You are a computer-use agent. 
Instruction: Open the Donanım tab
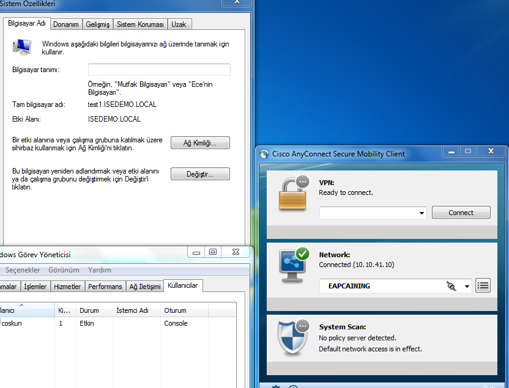pyautogui.click(x=66, y=24)
